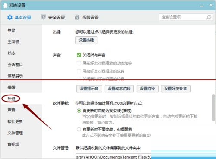Image resolution: width=216 pixels, height=159 pixels.
Task: Focus the 搜索设置项 search field
Action: (x=186, y=17)
